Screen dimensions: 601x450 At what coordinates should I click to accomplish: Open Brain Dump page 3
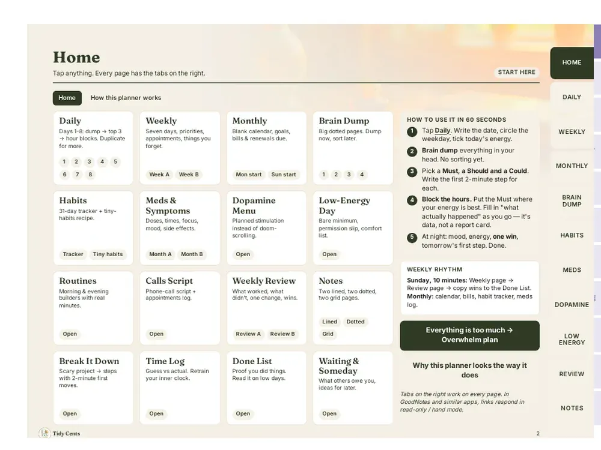tap(349, 175)
